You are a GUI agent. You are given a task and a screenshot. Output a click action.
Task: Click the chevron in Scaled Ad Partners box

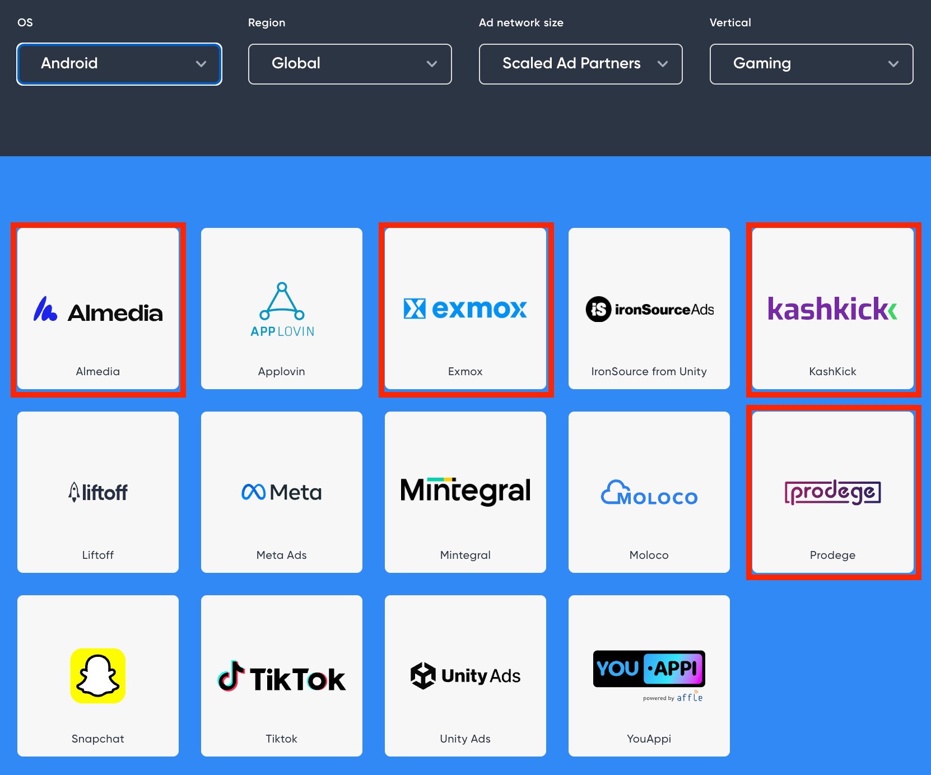[x=663, y=64]
